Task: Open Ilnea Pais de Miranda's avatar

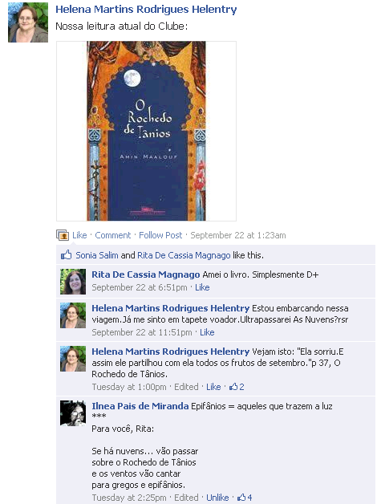Action: pyautogui.click(x=73, y=413)
